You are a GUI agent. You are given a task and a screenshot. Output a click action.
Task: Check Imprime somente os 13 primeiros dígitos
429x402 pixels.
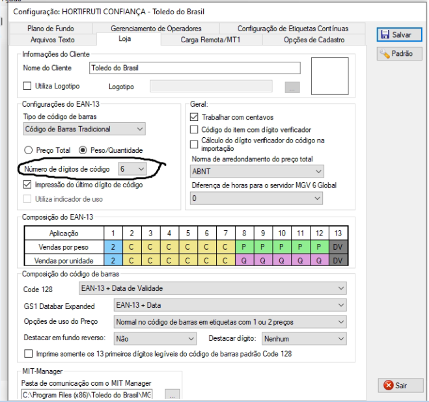29,354
